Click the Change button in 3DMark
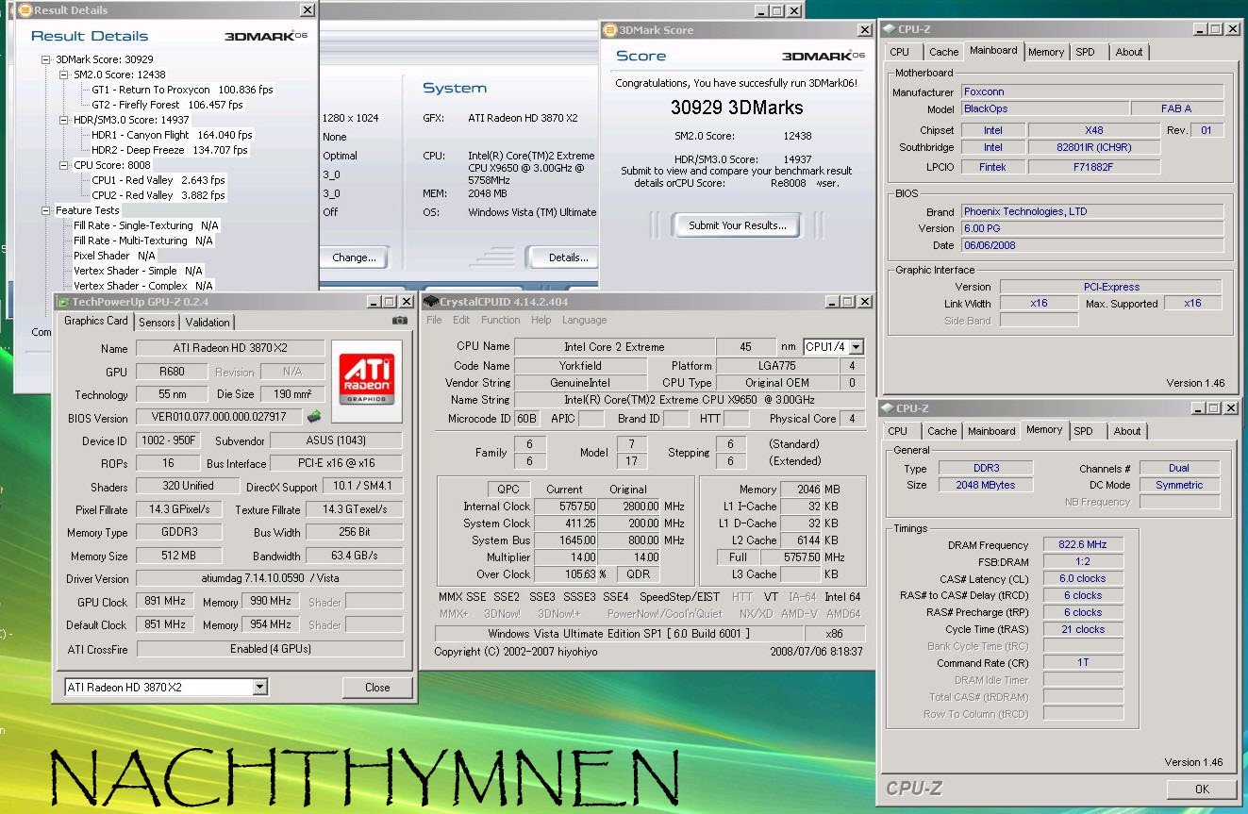Image resolution: width=1248 pixels, height=814 pixels. [x=353, y=257]
